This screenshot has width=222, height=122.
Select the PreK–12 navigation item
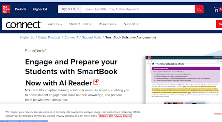(21, 9)
